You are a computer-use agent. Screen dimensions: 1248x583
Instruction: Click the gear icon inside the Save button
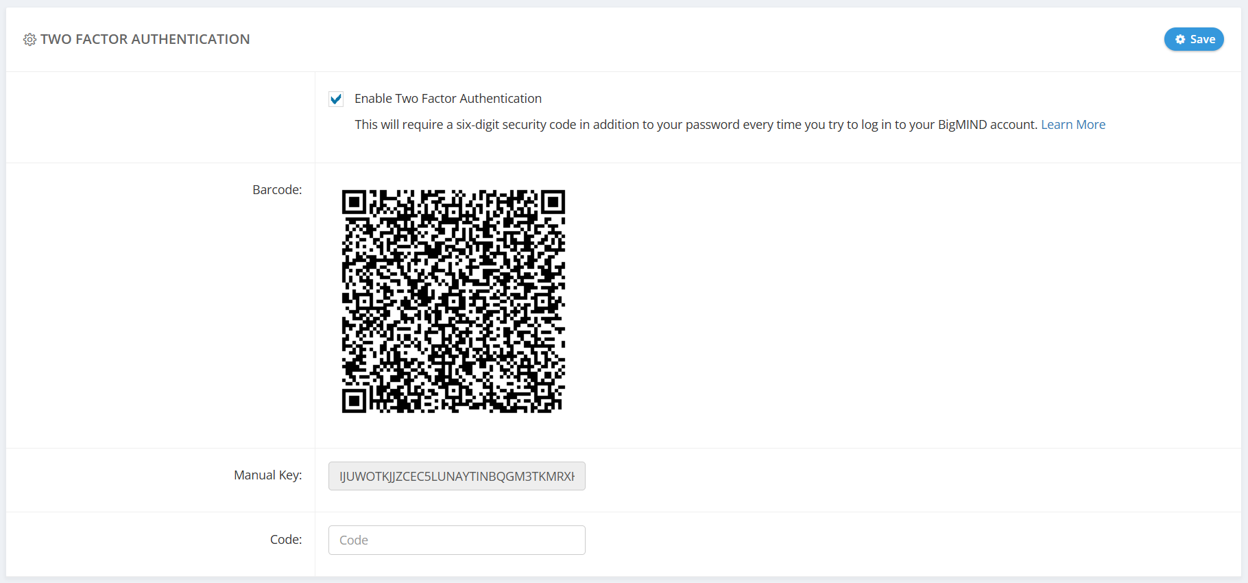[x=1180, y=40]
